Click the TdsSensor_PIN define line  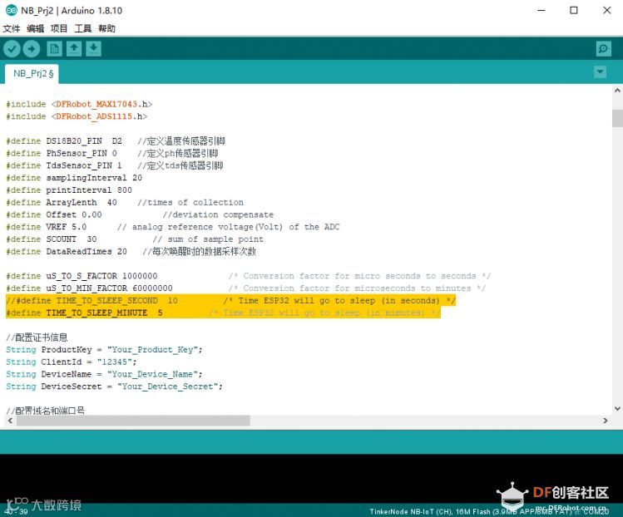tap(115, 165)
